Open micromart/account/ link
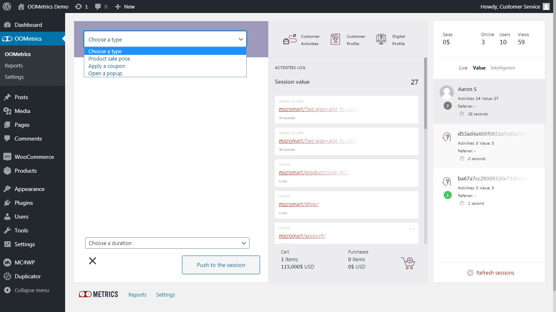 pos(302,236)
